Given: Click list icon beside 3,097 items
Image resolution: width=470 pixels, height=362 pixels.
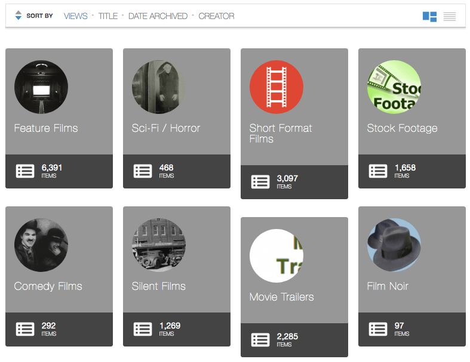Looking at the screenshot, I should [260, 182].
